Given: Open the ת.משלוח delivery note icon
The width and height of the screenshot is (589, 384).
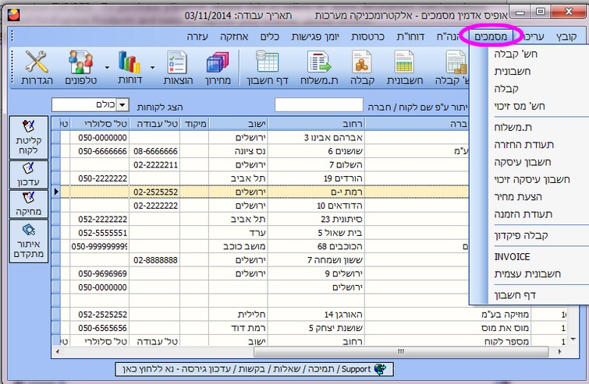Looking at the screenshot, I should click(x=318, y=67).
